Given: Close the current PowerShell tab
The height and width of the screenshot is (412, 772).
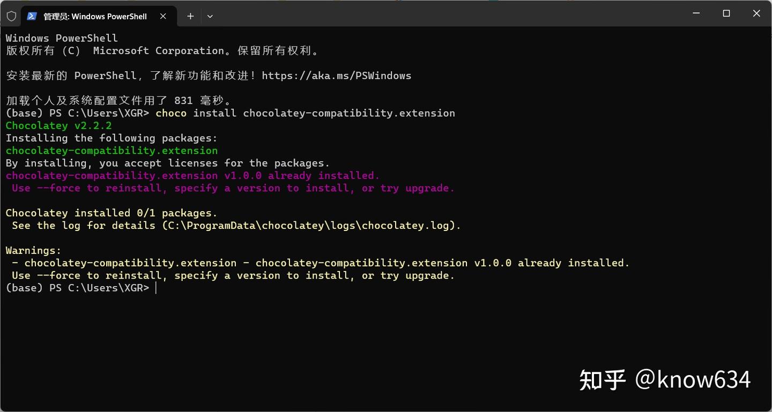Looking at the screenshot, I should (163, 16).
